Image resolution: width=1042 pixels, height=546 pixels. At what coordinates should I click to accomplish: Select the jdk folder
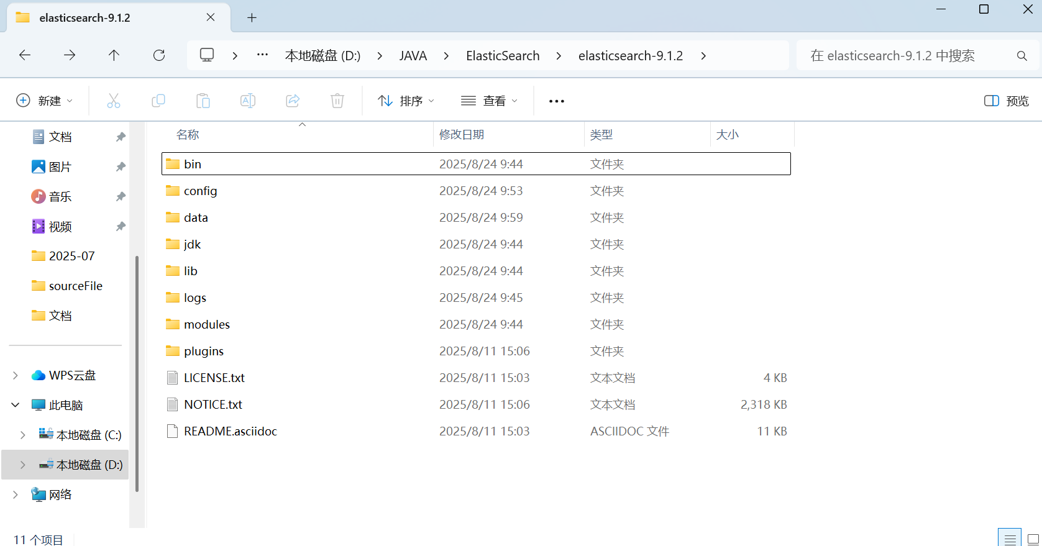point(476,244)
